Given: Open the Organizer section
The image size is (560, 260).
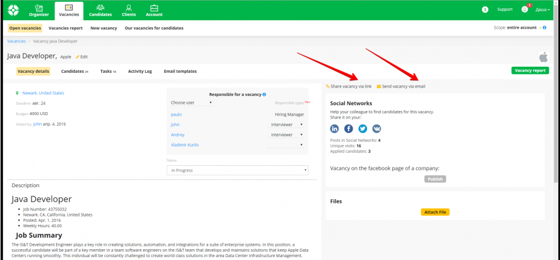Looking at the screenshot, I should click(39, 11).
